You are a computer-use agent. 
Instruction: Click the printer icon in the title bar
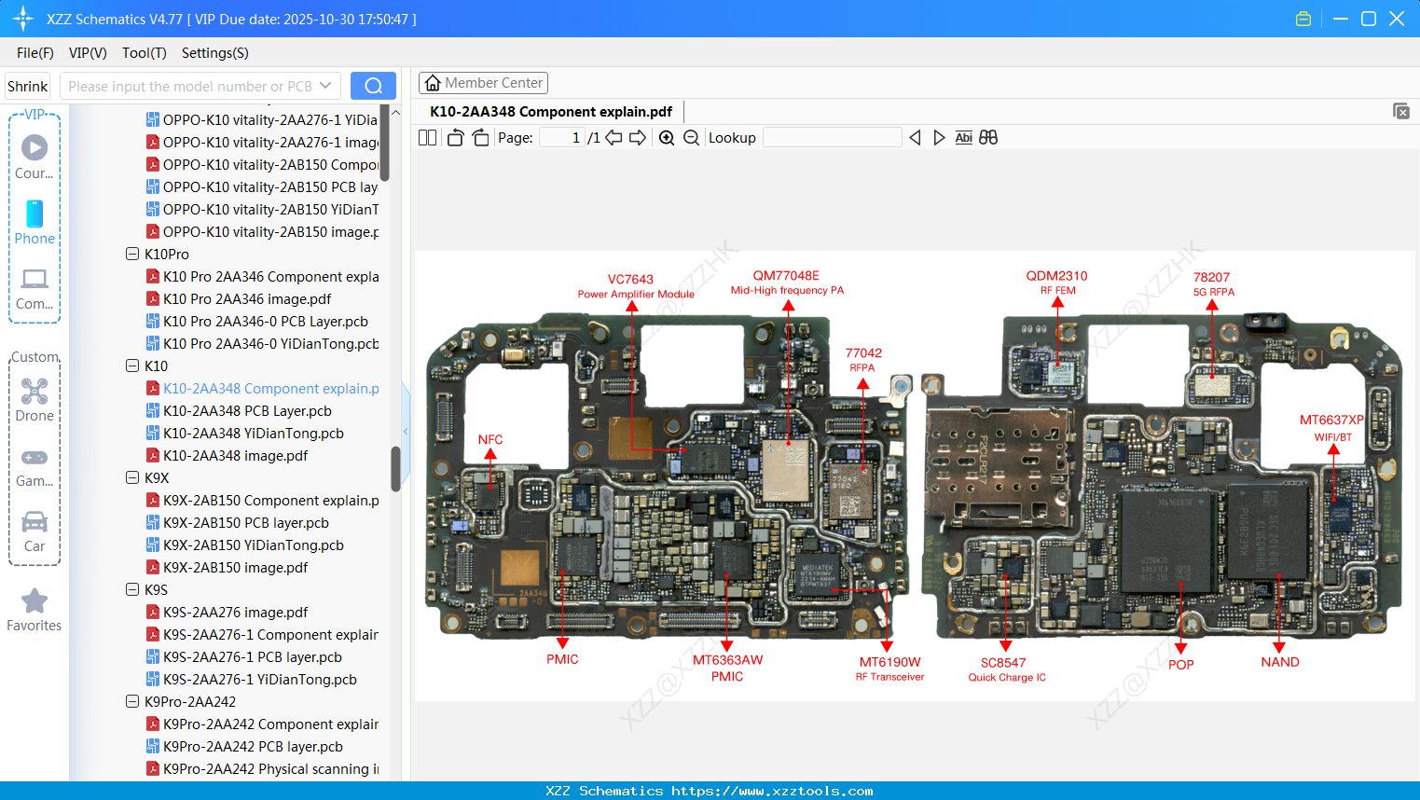(x=1303, y=18)
